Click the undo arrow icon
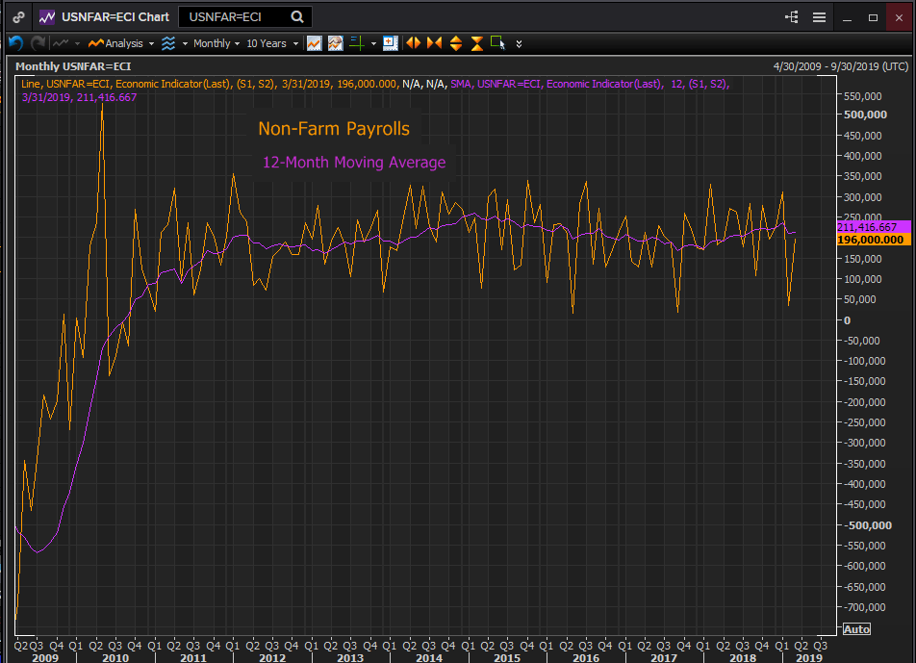The height and width of the screenshot is (663, 916). point(15,43)
